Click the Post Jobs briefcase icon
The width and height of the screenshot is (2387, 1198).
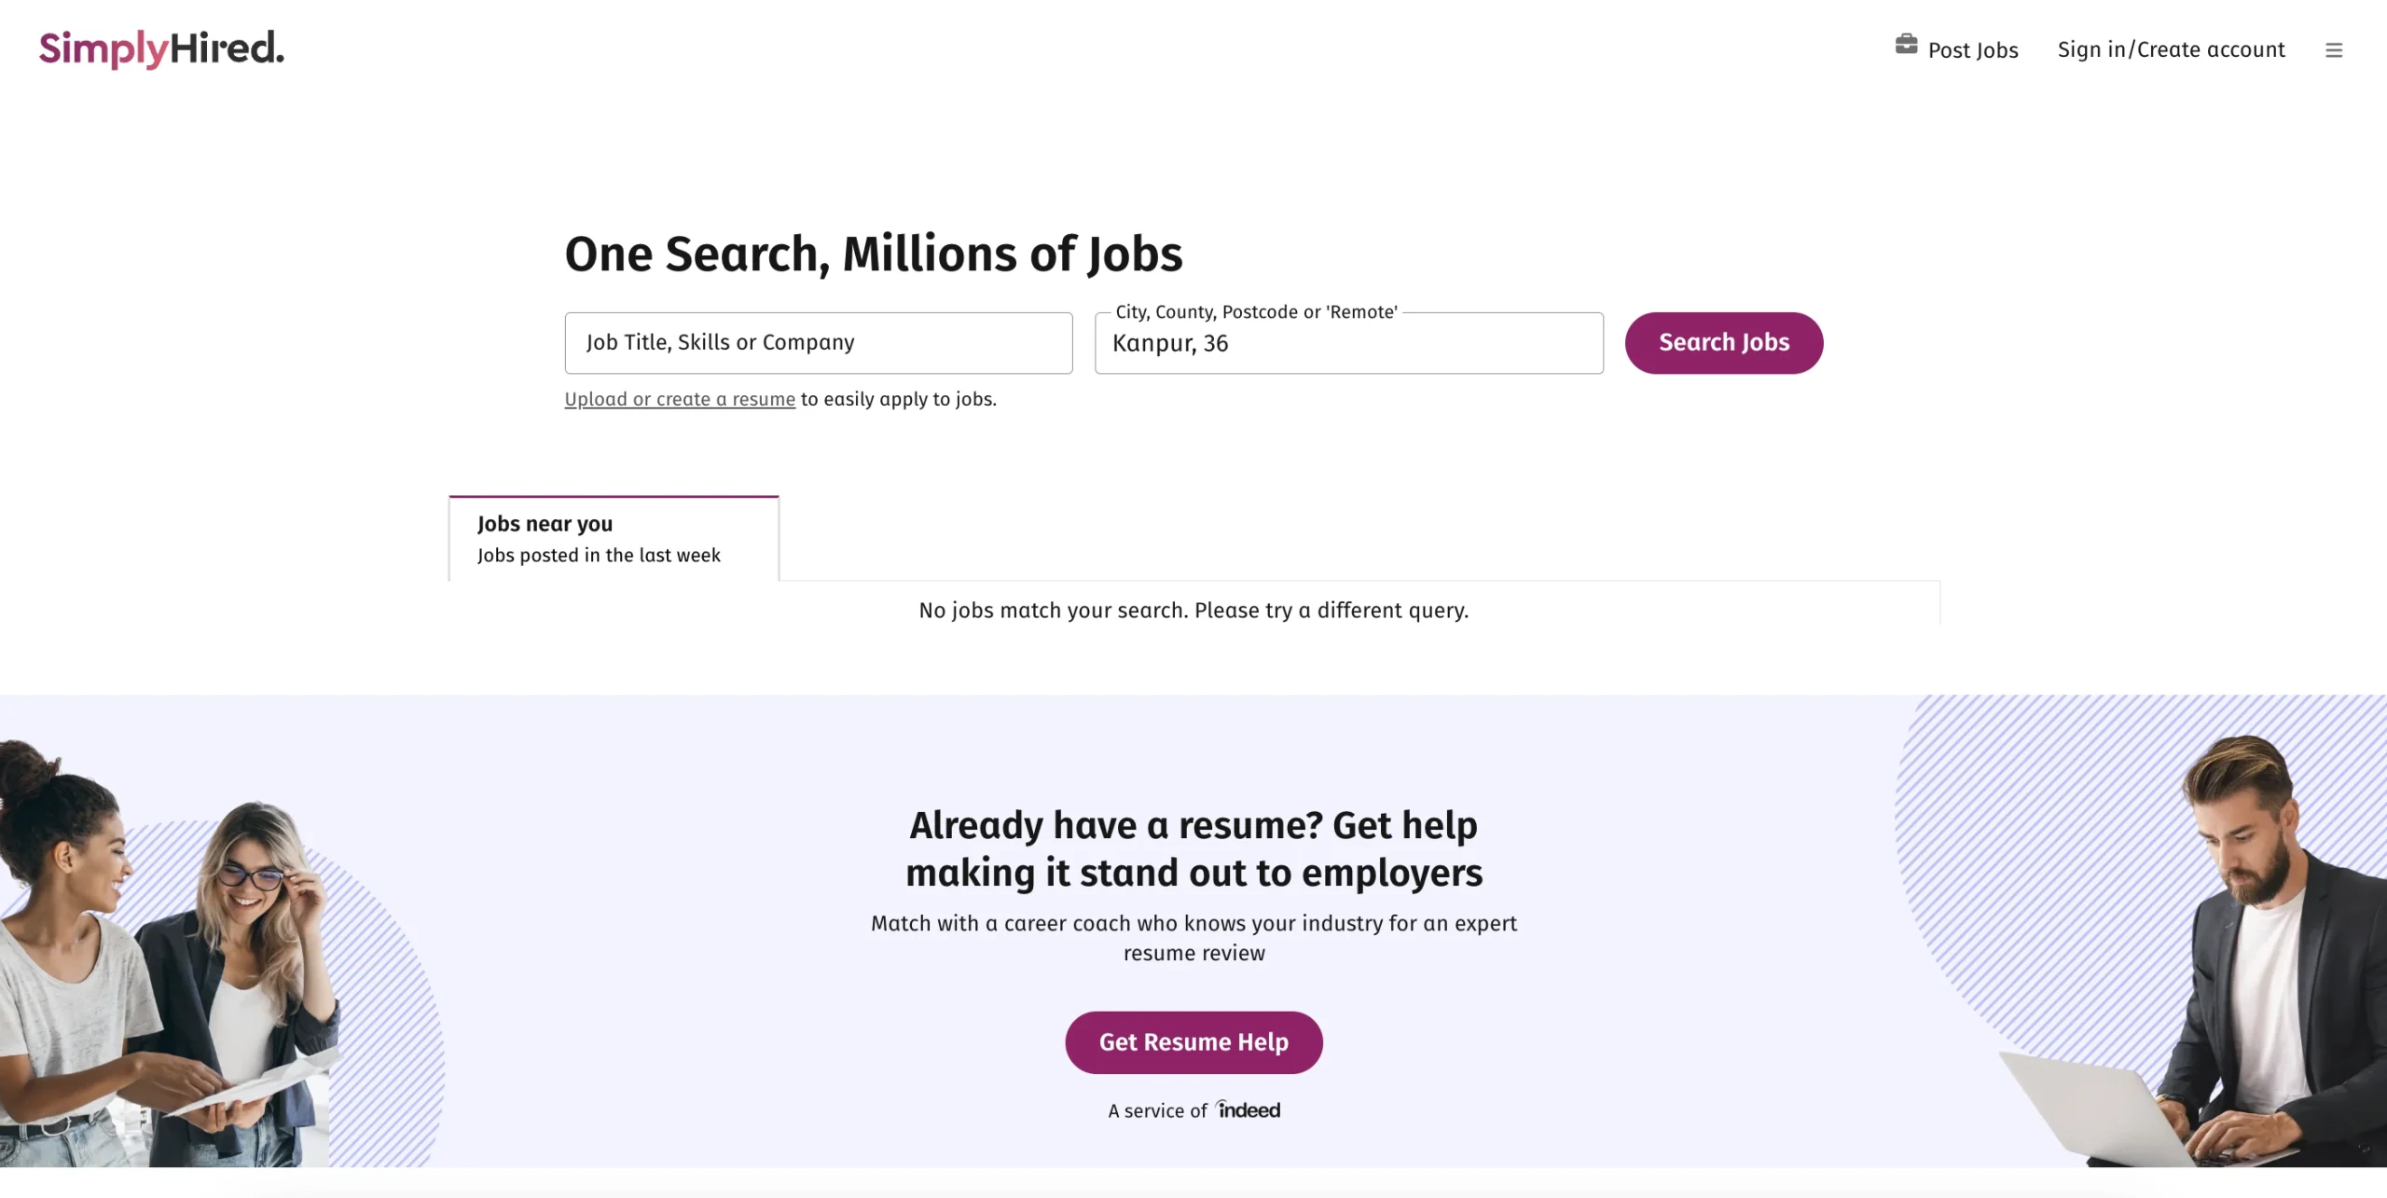(x=1904, y=46)
